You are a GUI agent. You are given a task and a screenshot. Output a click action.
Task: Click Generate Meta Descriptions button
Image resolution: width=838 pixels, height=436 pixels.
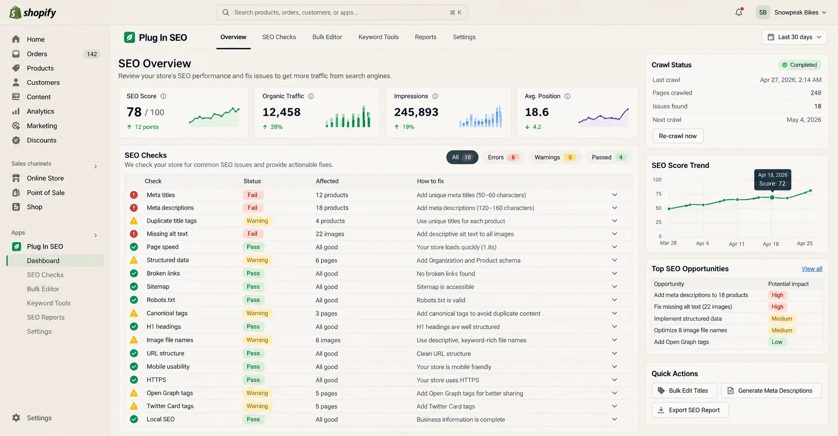coord(771,391)
